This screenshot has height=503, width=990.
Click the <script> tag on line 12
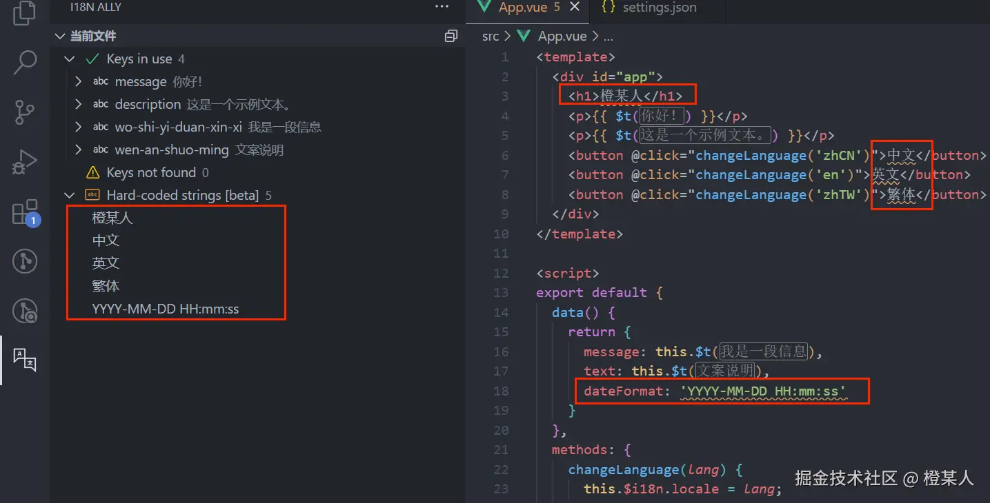coord(568,273)
